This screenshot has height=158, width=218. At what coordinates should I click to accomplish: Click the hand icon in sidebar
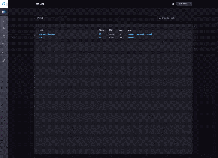point(4,44)
